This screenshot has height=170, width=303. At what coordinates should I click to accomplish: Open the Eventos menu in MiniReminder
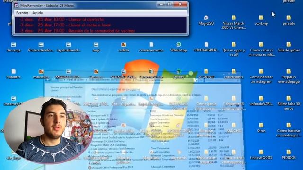(22, 13)
